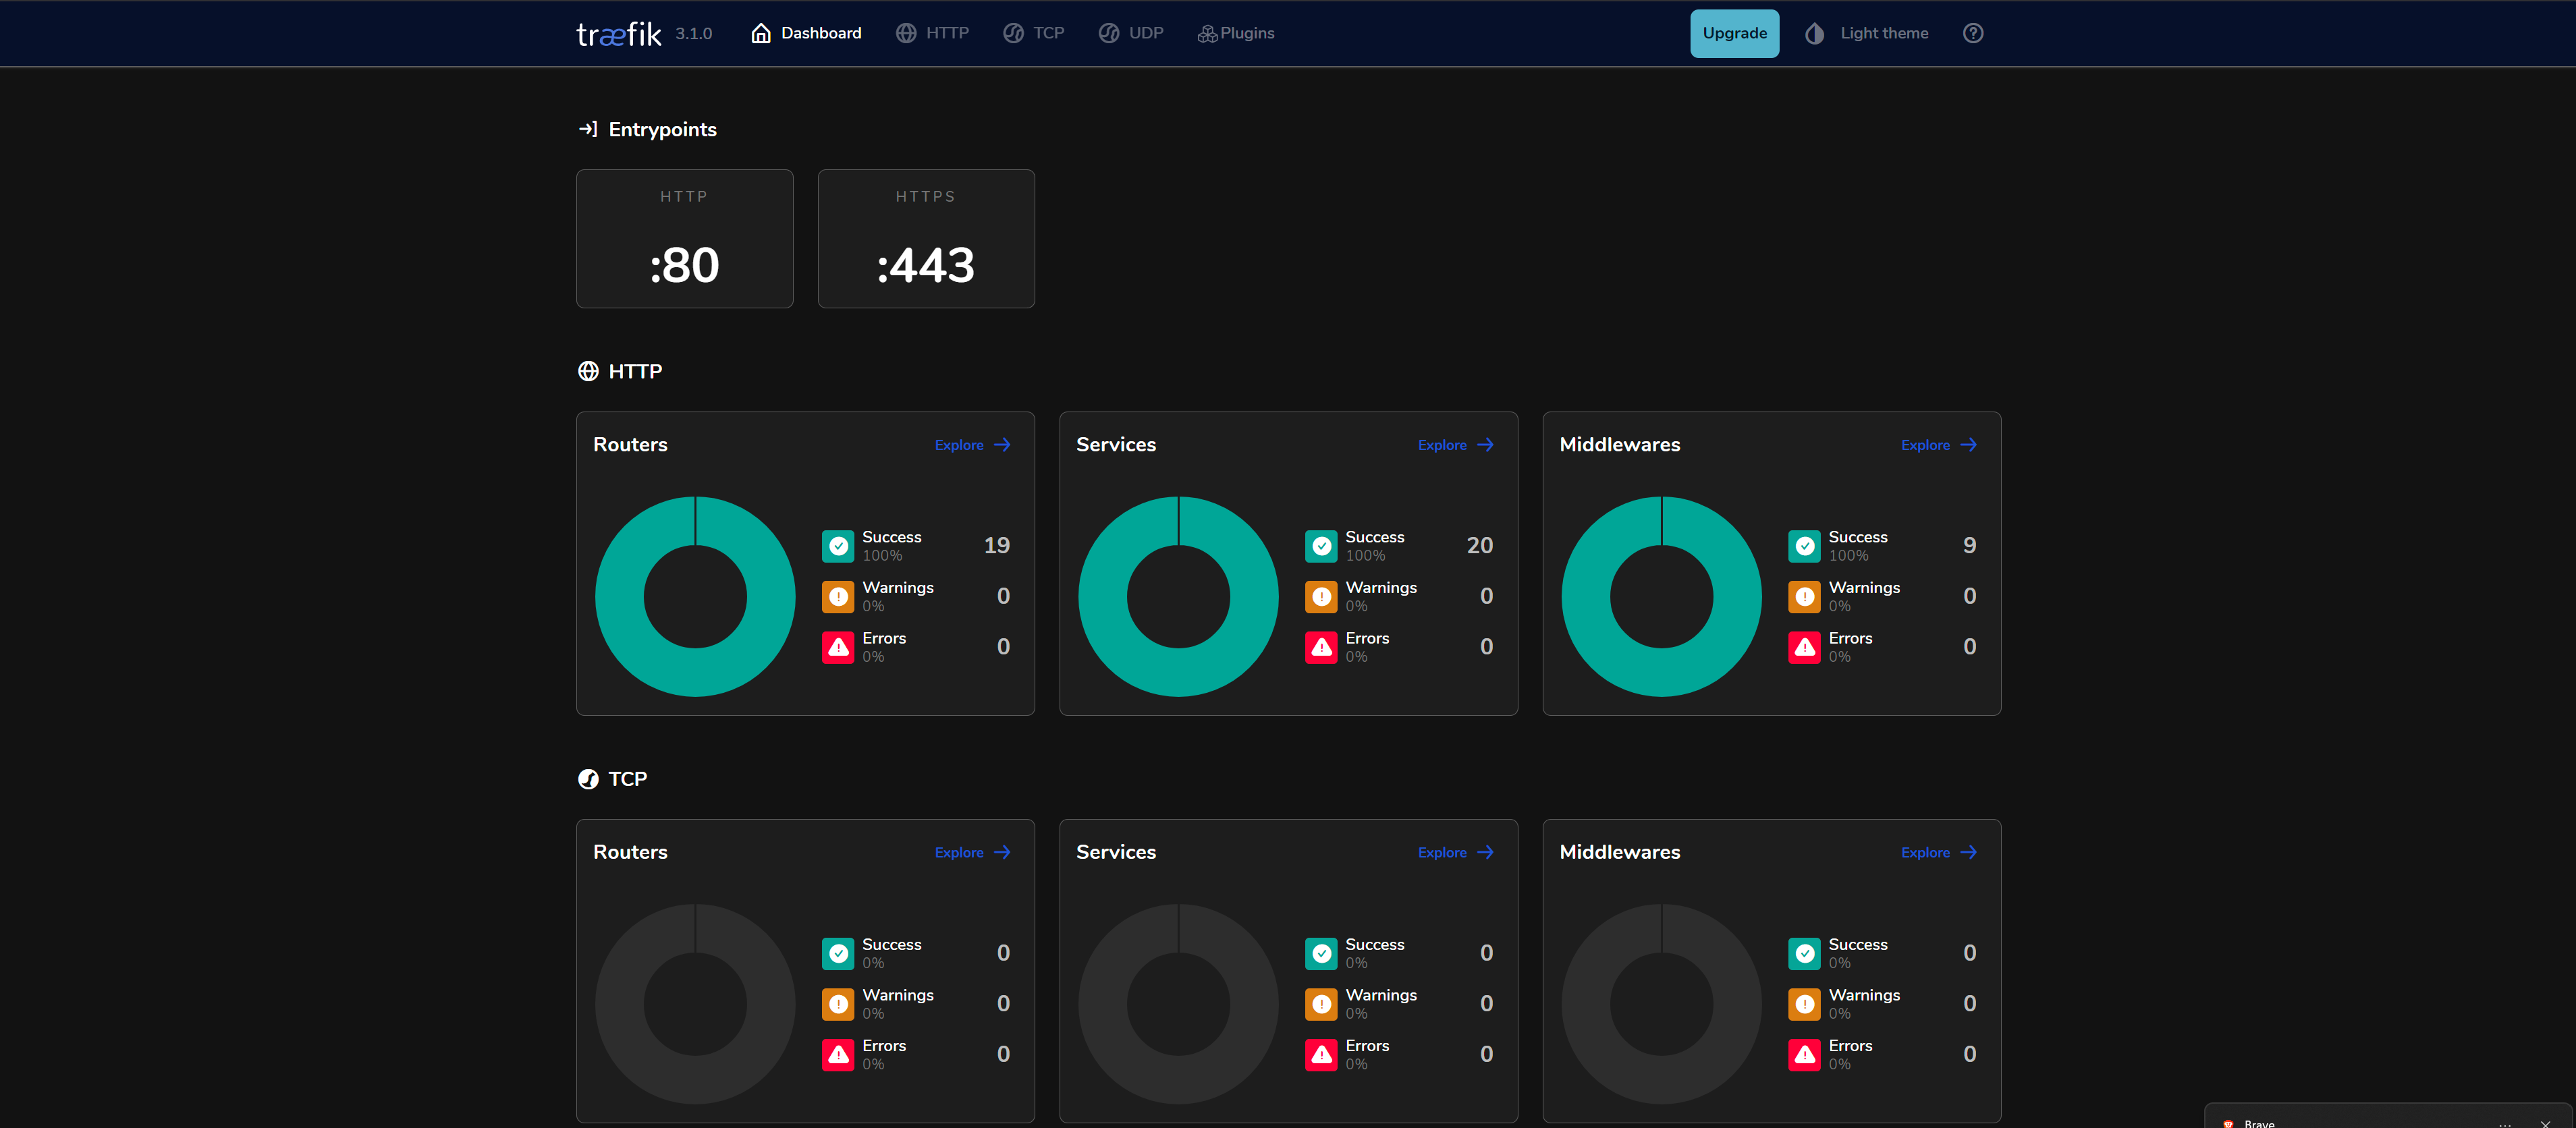Click the Upgrade button
Screen dimensions: 2576x1128
point(1734,33)
